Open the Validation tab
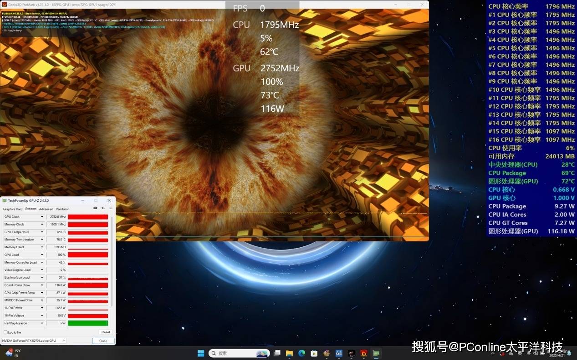577x360 pixels. tap(63, 209)
